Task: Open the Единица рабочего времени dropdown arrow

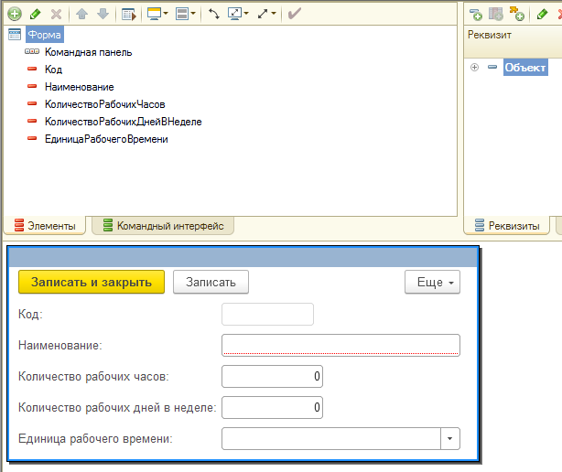Action: click(x=449, y=439)
